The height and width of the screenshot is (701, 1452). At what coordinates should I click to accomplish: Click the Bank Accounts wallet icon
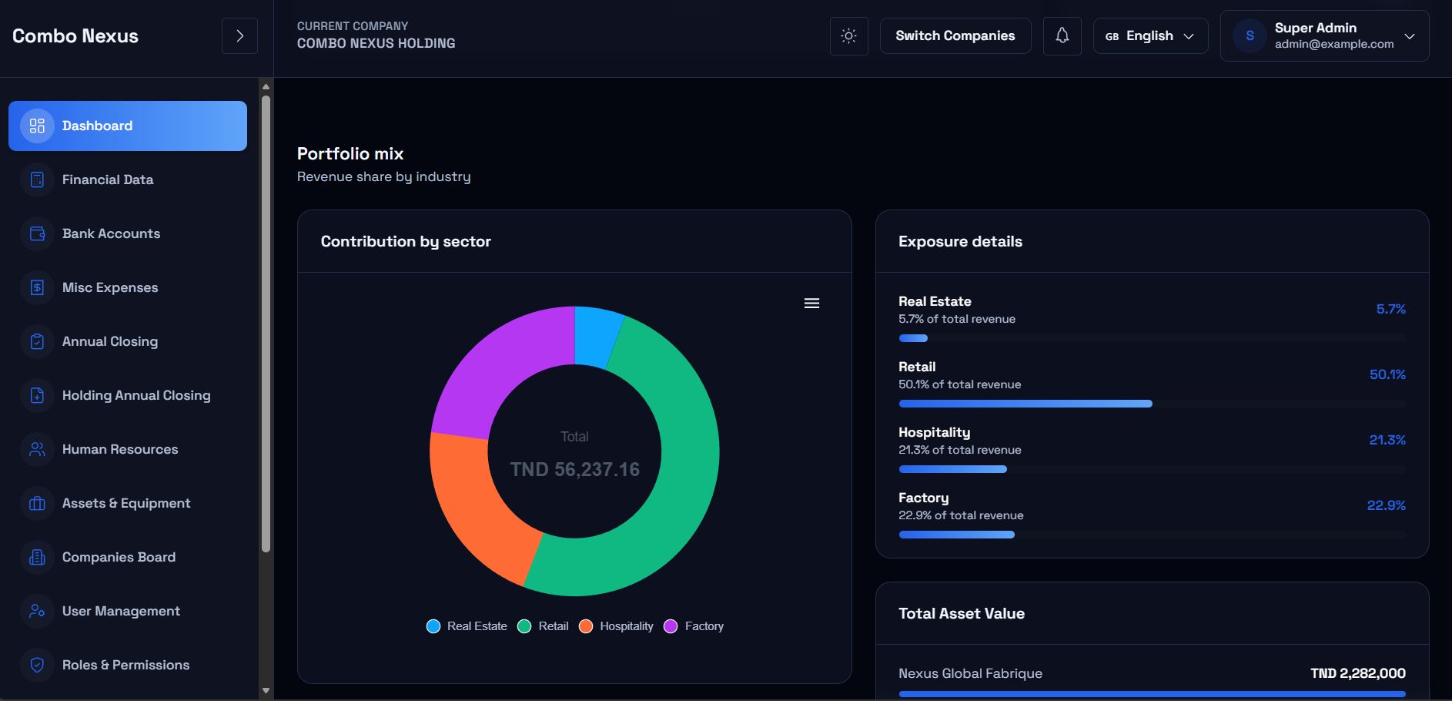pos(37,233)
